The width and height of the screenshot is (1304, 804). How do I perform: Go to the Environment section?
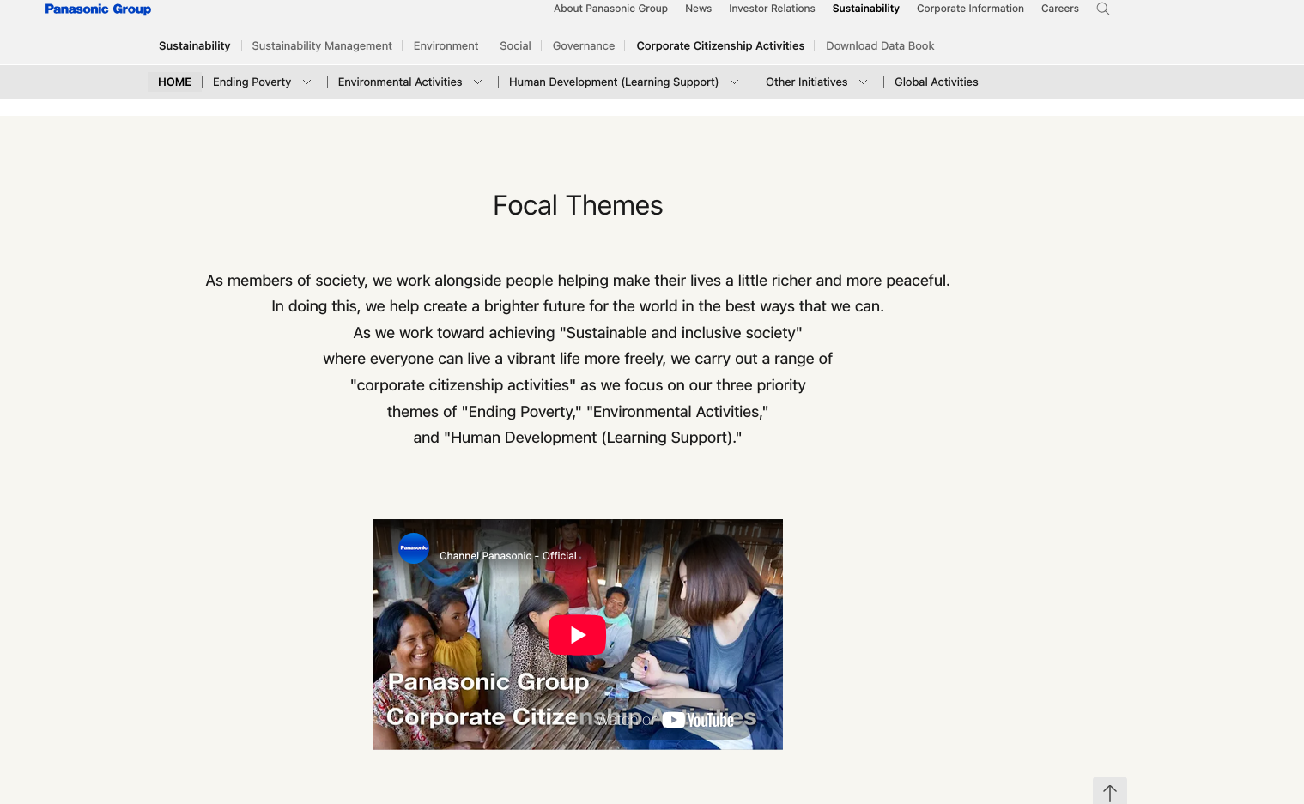(x=446, y=46)
